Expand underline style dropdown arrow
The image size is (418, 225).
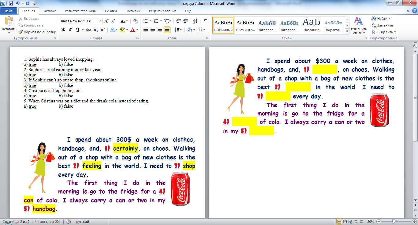tap(83, 30)
